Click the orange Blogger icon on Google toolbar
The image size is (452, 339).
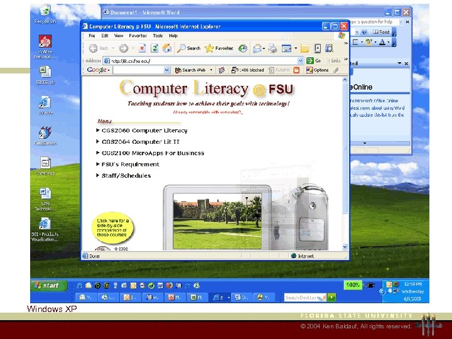pyautogui.click(x=296, y=70)
